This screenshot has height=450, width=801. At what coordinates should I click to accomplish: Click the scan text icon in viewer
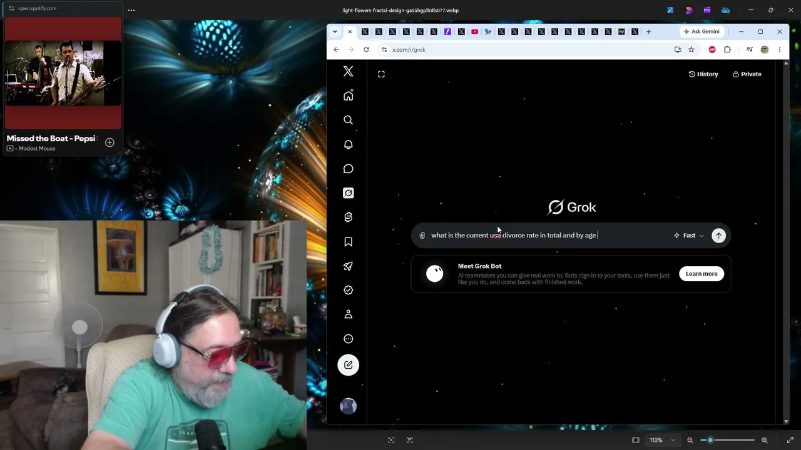coord(410,440)
